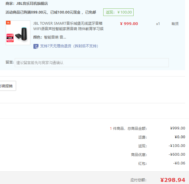Open the 支持7天无理由退货 return policy link

(69, 46)
